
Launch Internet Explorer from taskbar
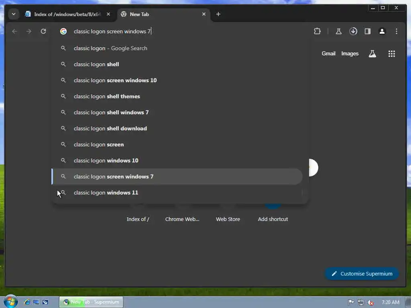click(x=27, y=302)
